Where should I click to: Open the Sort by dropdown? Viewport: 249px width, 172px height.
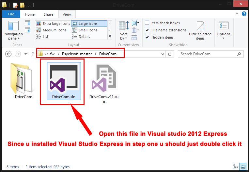point(123,30)
